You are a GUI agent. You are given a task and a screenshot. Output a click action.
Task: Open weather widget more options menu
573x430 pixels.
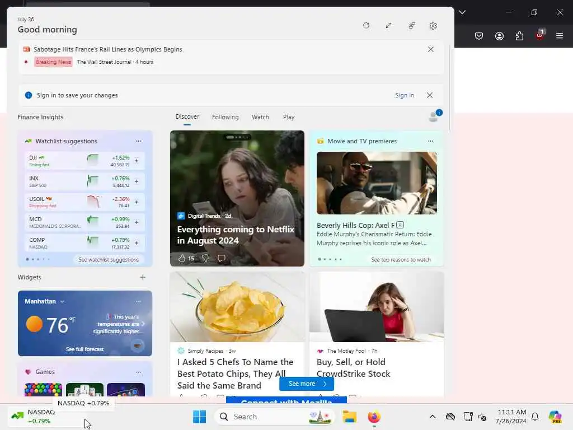click(x=138, y=301)
